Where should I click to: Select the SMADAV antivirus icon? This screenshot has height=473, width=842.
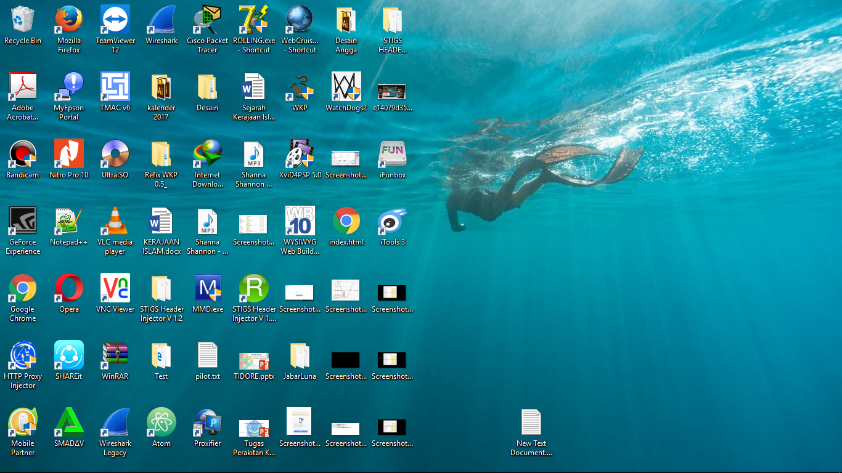[x=69, y=422]
